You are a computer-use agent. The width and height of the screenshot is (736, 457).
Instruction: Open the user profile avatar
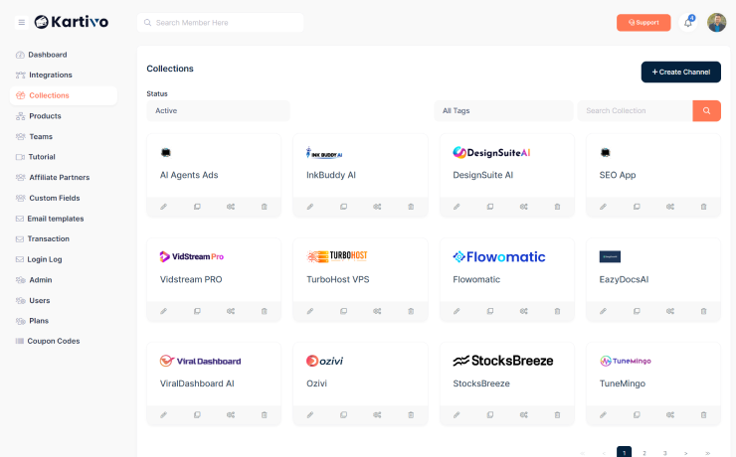(717, 23)
